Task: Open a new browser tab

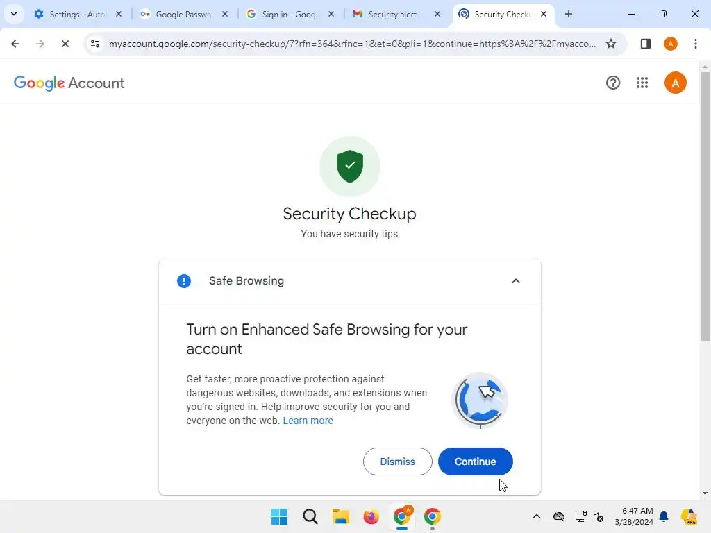Action: (568, 14)
